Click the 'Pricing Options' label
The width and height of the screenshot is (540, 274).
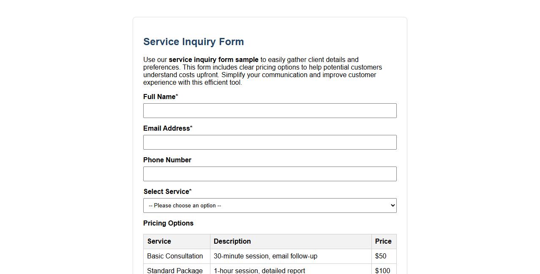pos(168,223)
